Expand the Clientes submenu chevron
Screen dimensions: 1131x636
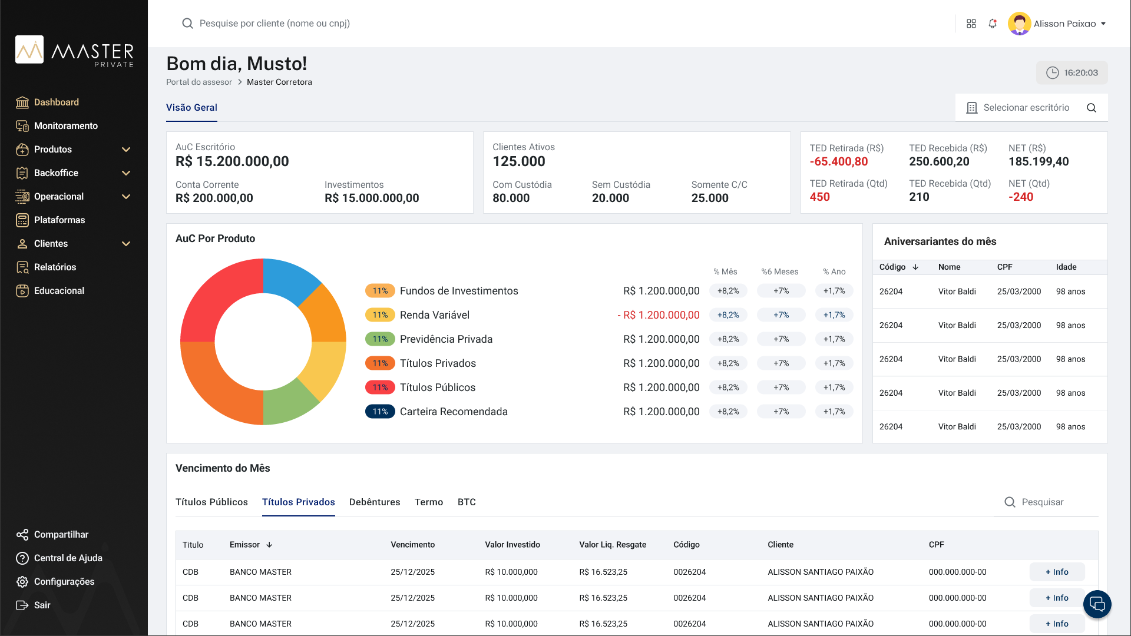pos(126,244)
